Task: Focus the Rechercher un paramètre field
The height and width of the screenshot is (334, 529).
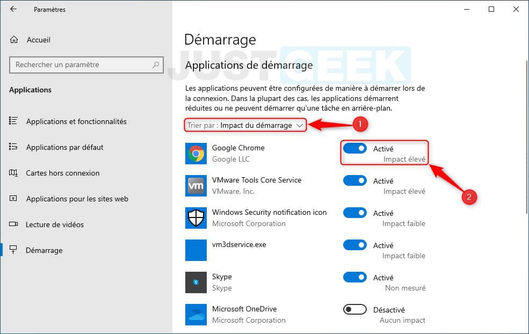Action: (x=86, y=65)
